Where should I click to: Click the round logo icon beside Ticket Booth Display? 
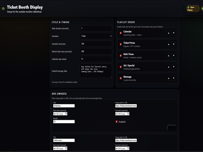pyautogui.click(x=3, y=8)
